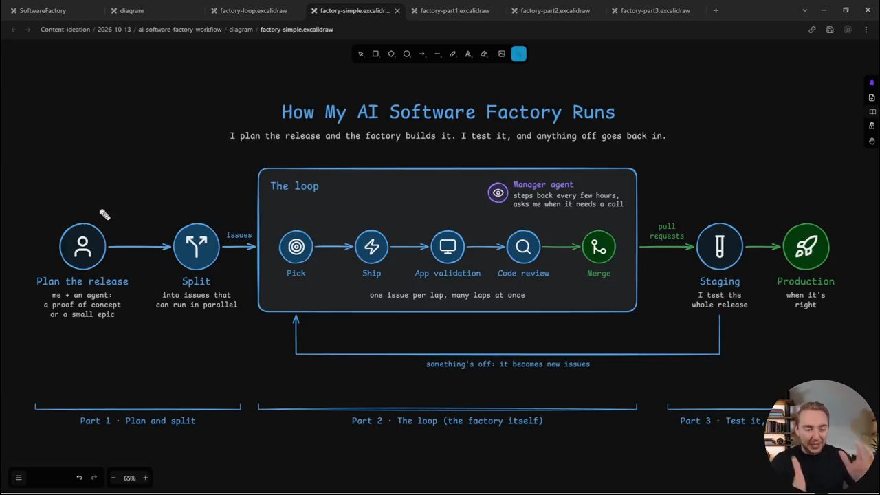The width and height of the screenshot is (880, 495).
Task: Open the hamburger menu at bottom left
Action: tap(19, 478)
